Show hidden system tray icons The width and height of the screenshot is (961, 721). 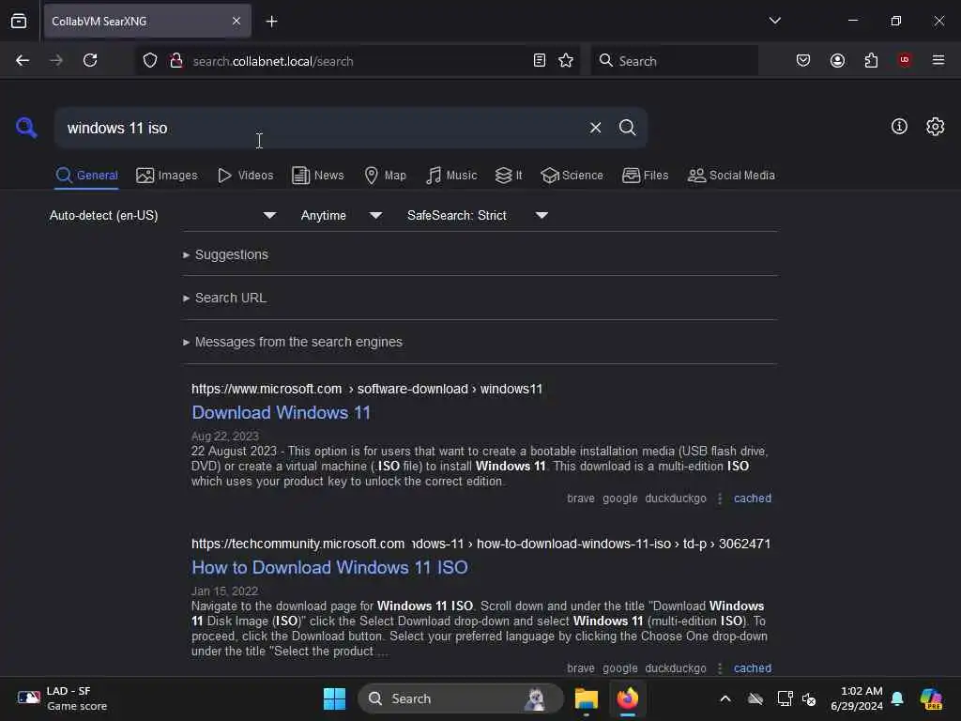[x=725, y=698]
